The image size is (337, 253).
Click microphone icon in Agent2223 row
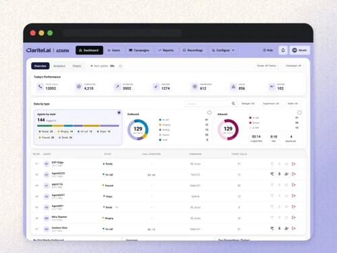click(x=279, y=174)
